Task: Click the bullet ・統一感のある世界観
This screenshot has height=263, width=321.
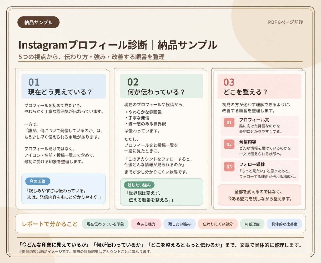Action: (x=145, y=124)
